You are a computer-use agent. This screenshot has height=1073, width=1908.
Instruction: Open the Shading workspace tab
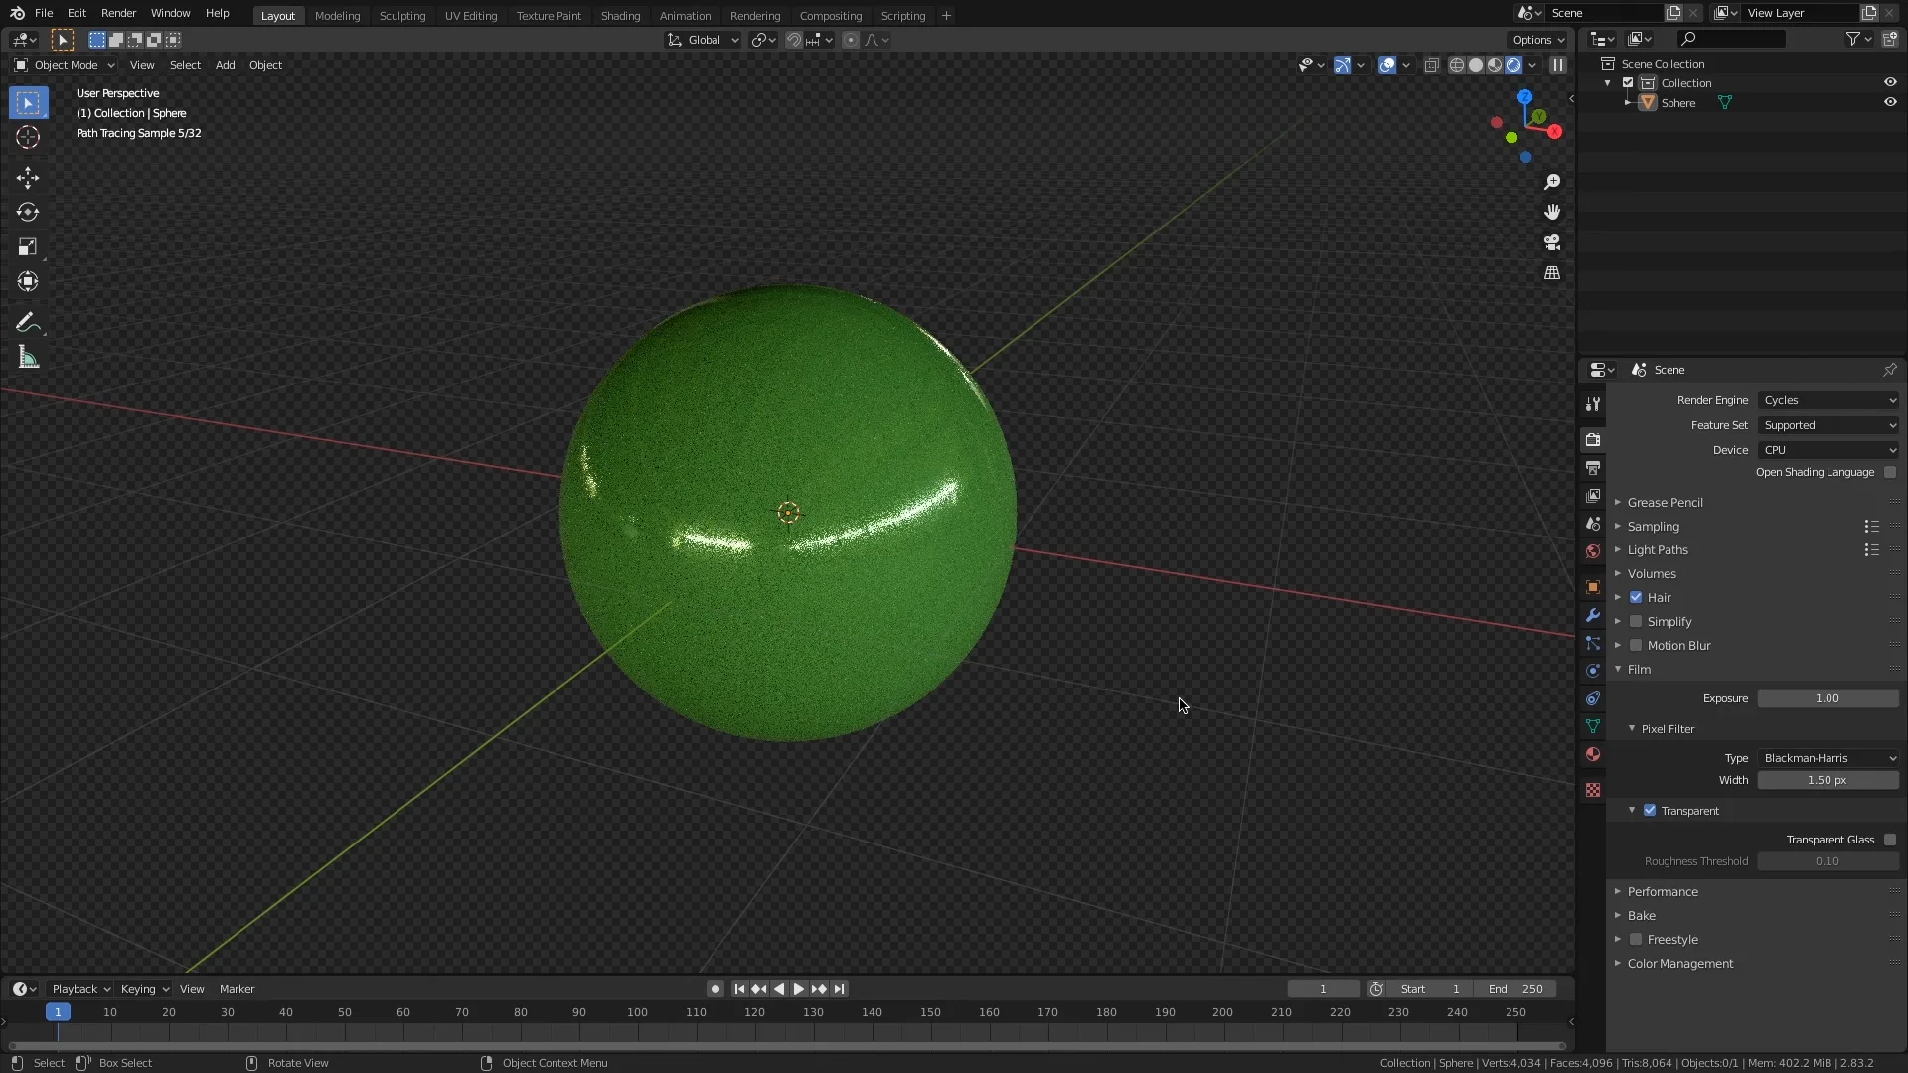618,16
